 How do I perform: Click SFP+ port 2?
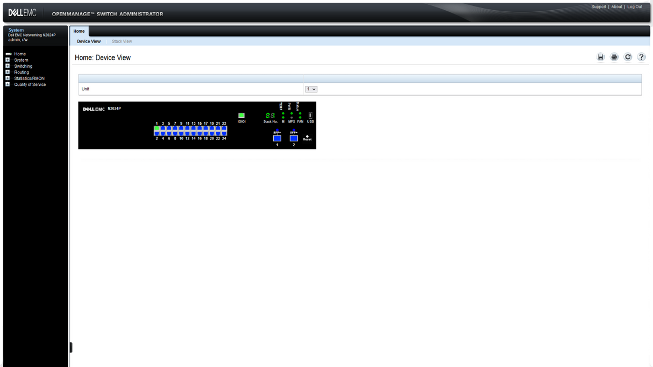pos(294,138)
